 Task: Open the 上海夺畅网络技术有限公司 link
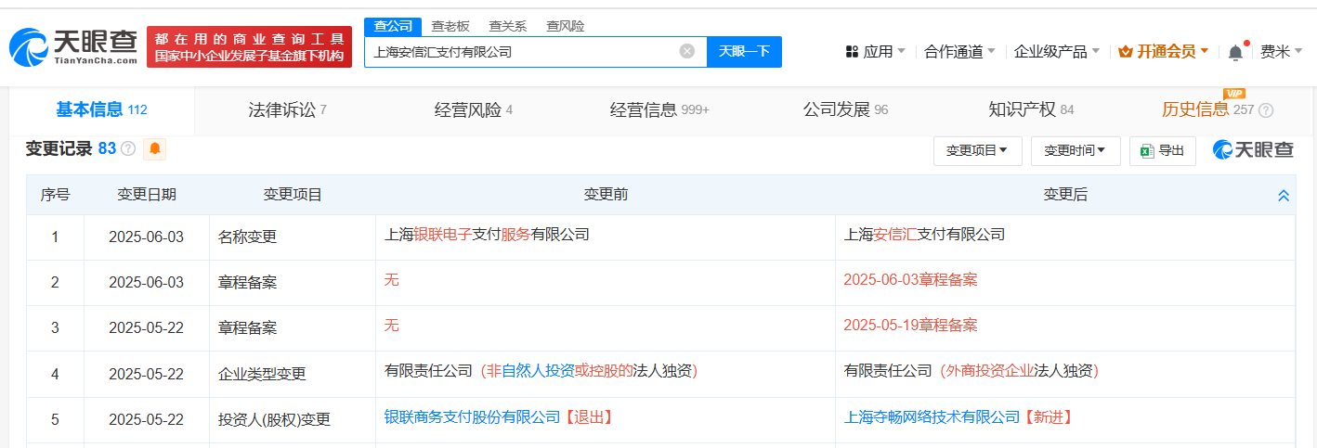click(932, 417)
